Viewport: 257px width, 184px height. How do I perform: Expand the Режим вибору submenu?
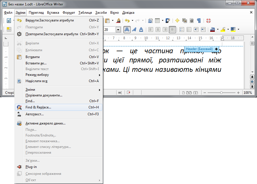coord(59,75)
